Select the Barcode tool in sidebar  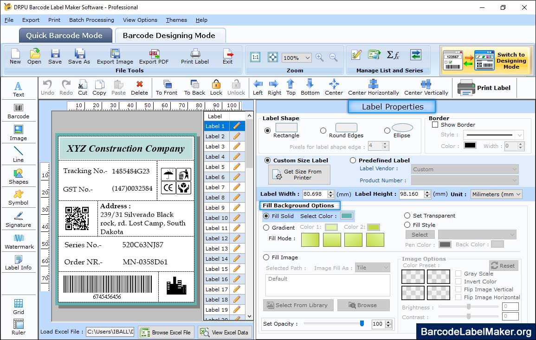pyautogui.click(x=19, y=111)
